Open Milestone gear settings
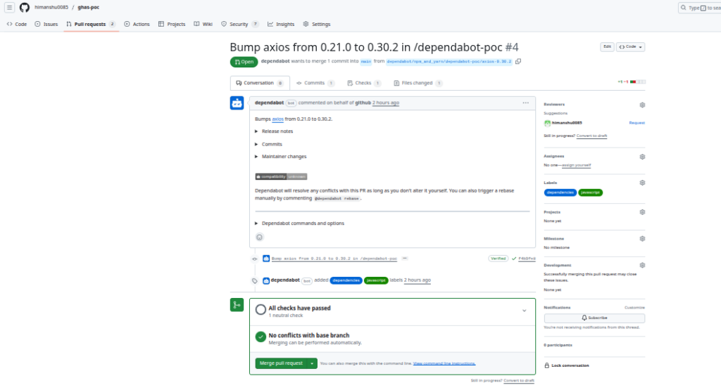The height and width of the screenshot is (390, 721). (x=642, y=238)
